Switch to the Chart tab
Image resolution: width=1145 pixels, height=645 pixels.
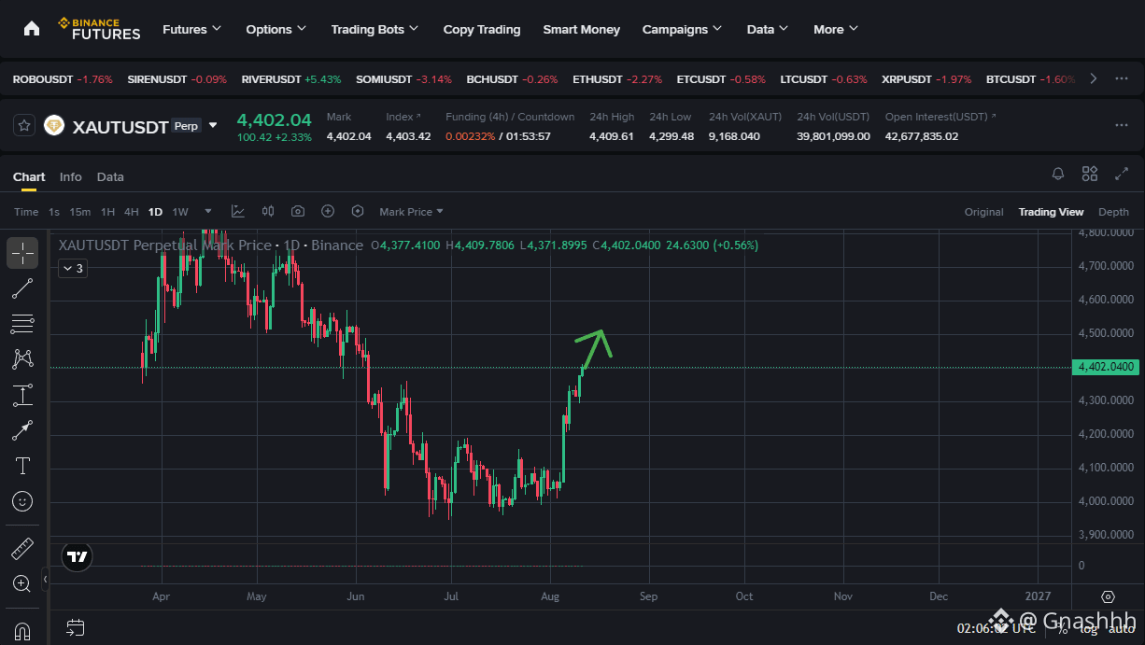click(29, 176)
